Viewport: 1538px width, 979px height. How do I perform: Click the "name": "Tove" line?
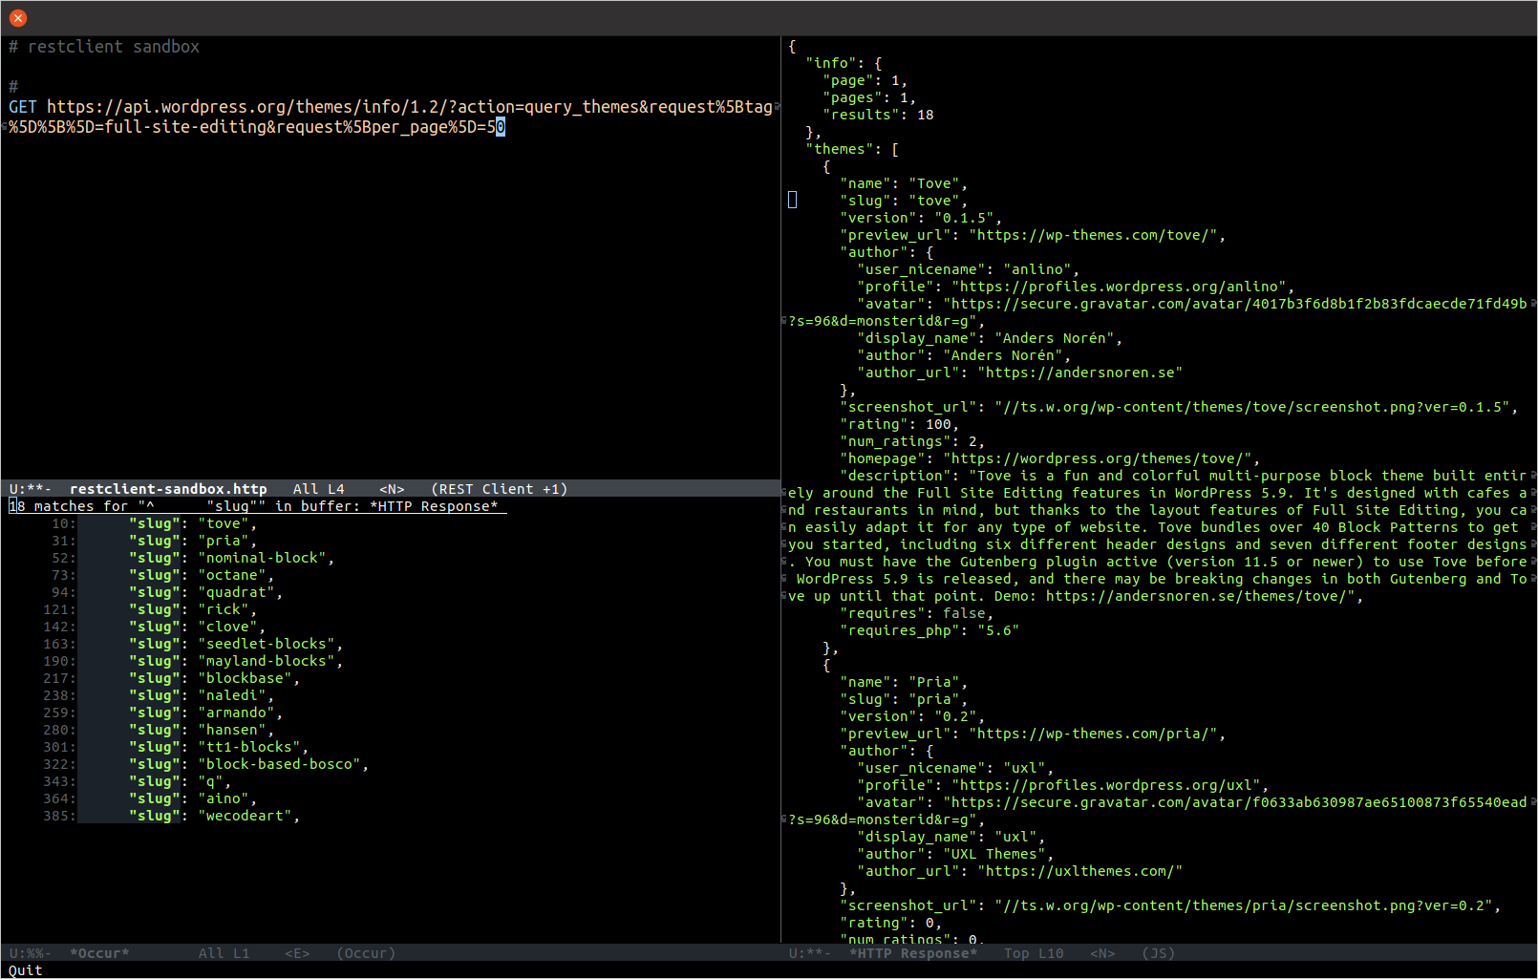tap(904, 183)
